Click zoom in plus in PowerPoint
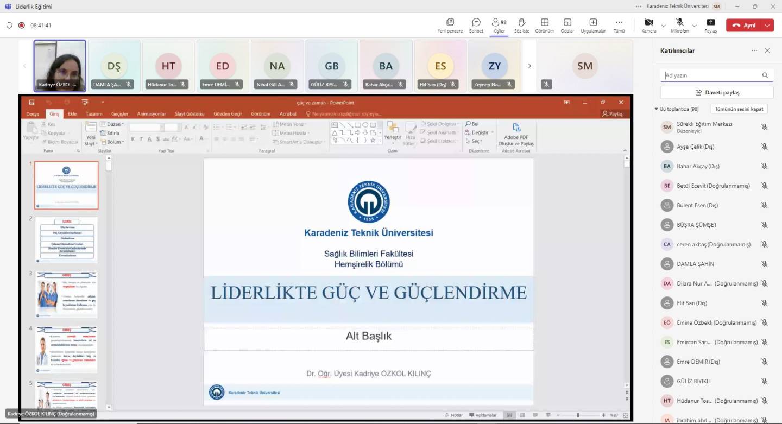Screen dimensions: 782x424 point(603,415)
